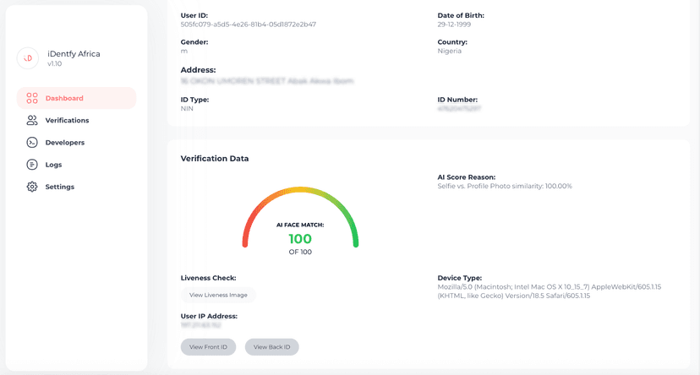
Task: Open the Dashboard menu item
Action: 64,98
